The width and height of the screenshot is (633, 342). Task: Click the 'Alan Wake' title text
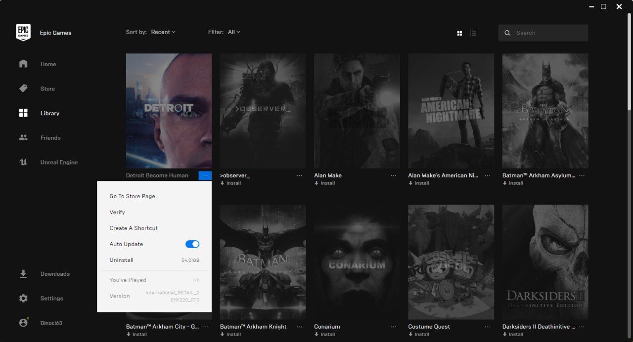328,175
